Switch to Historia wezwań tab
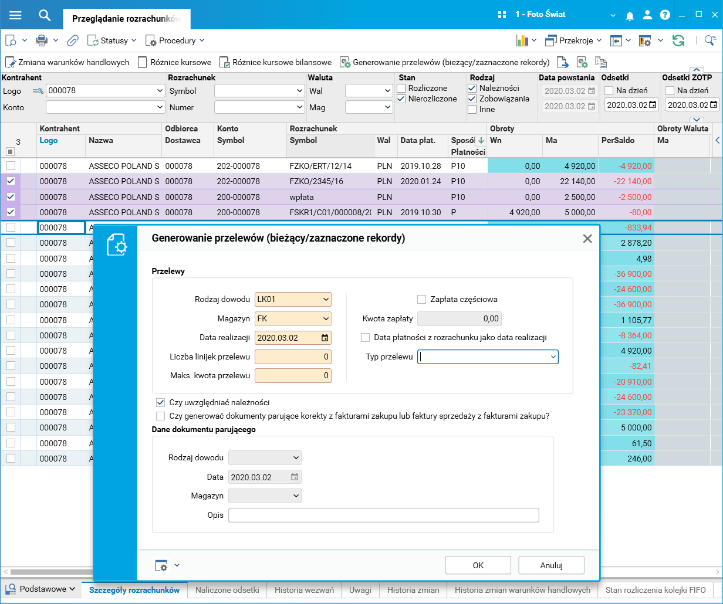The image size is (723, 604). tap(304, 591)
